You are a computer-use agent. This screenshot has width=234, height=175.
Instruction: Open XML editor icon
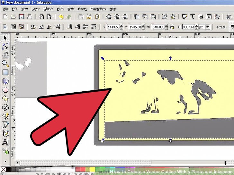(209, 17)
